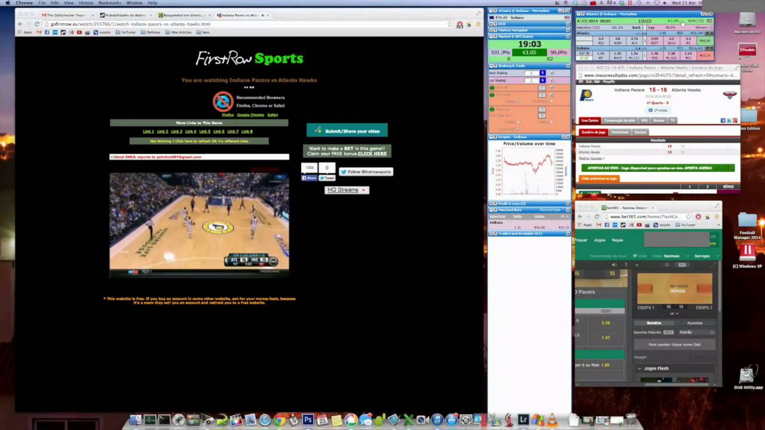Screen dimensions: 765x430
Task: Click the Tweet button
Action: [327, 178]
